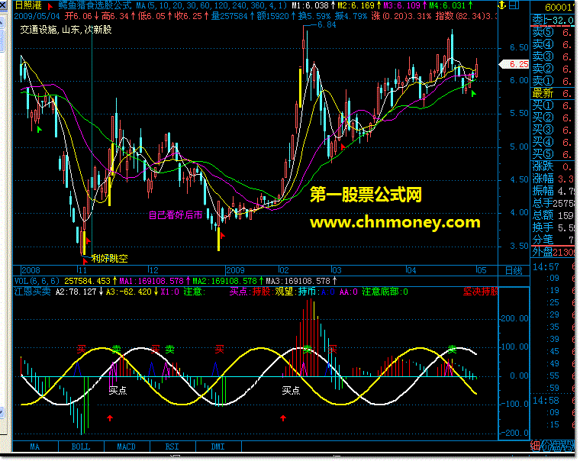This screenshot has height=461, width=580.
Task: Click the 买① bid row
Action: (553, 106)
